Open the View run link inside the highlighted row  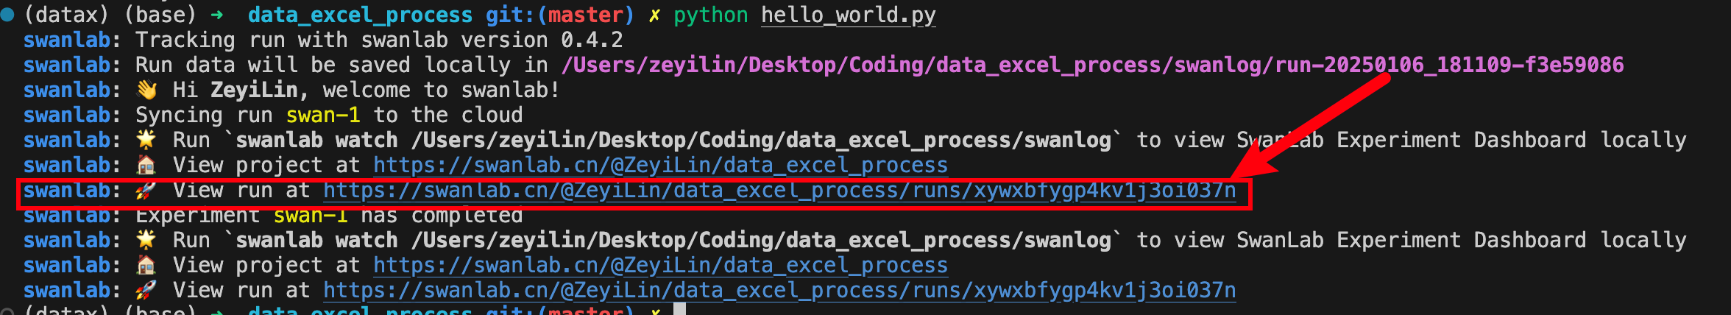click(779, 191)
